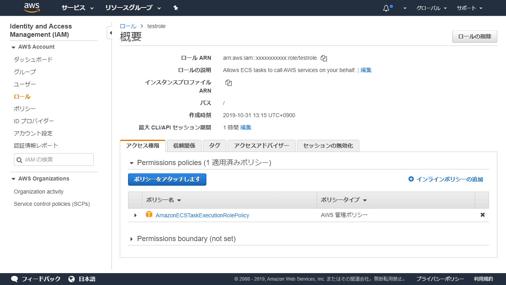
Task: Switch to the 信頼関係 tab
Action: point(184,146)
